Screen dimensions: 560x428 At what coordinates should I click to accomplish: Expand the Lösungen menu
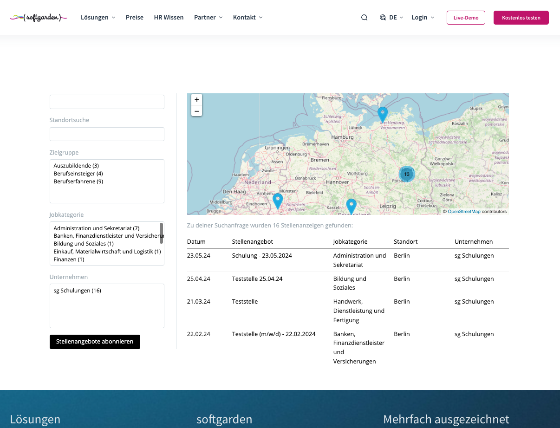98,18
